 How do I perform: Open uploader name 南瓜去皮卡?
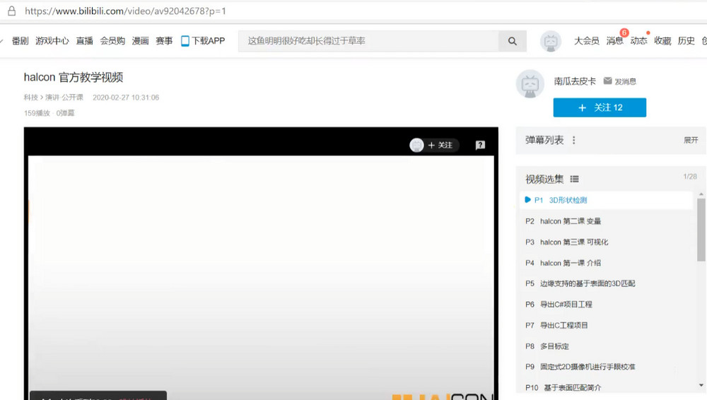(x=575, y=81)
